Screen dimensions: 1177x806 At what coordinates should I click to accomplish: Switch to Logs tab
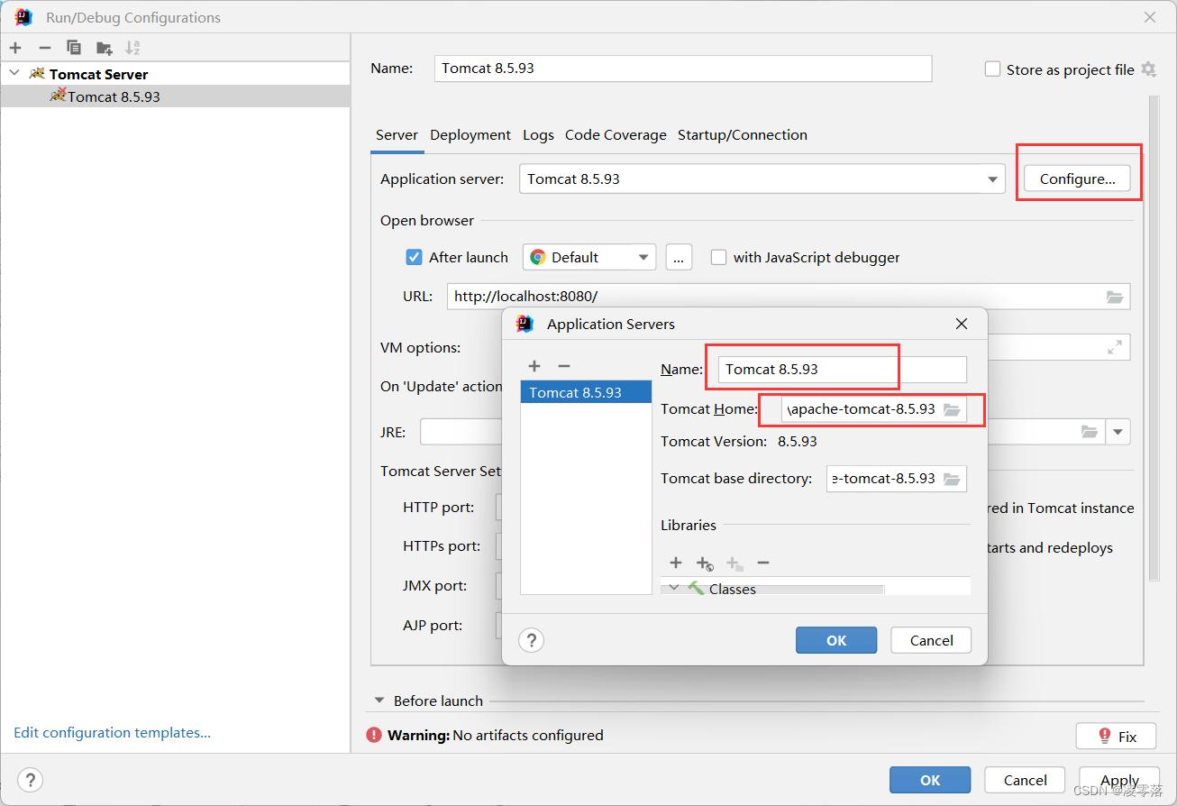[x=538, y=135]
